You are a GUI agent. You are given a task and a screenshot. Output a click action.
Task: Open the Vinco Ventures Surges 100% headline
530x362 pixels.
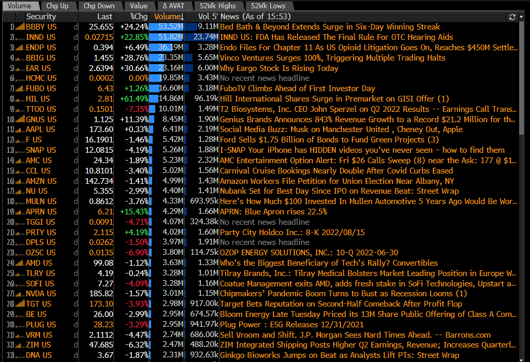tap(333, 58)
